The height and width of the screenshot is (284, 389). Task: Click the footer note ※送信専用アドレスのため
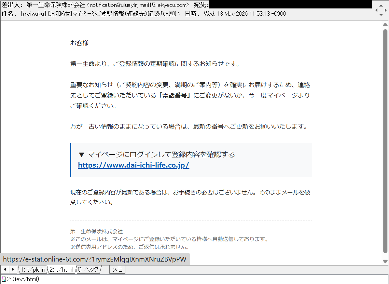(130, 247)
